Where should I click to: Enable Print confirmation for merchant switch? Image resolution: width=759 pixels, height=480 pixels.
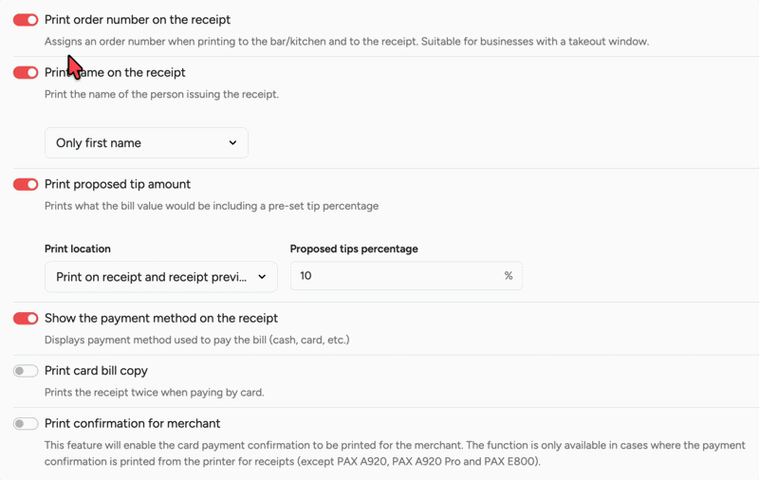coord(26,424)
